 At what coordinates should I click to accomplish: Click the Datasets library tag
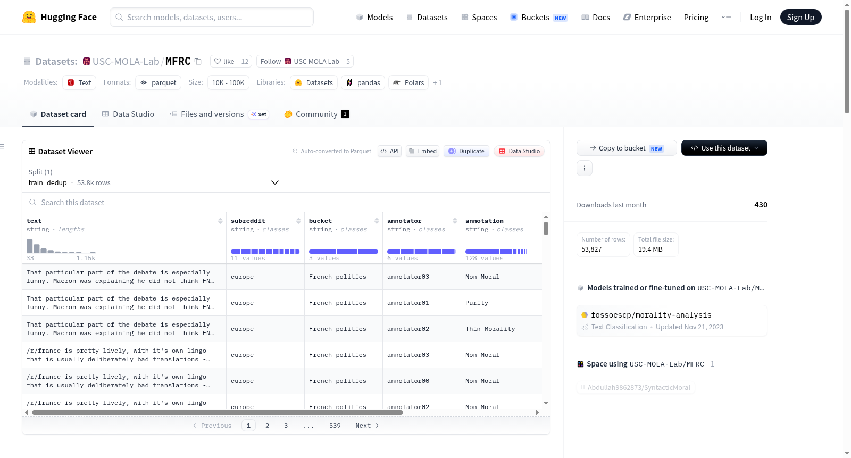314,82
